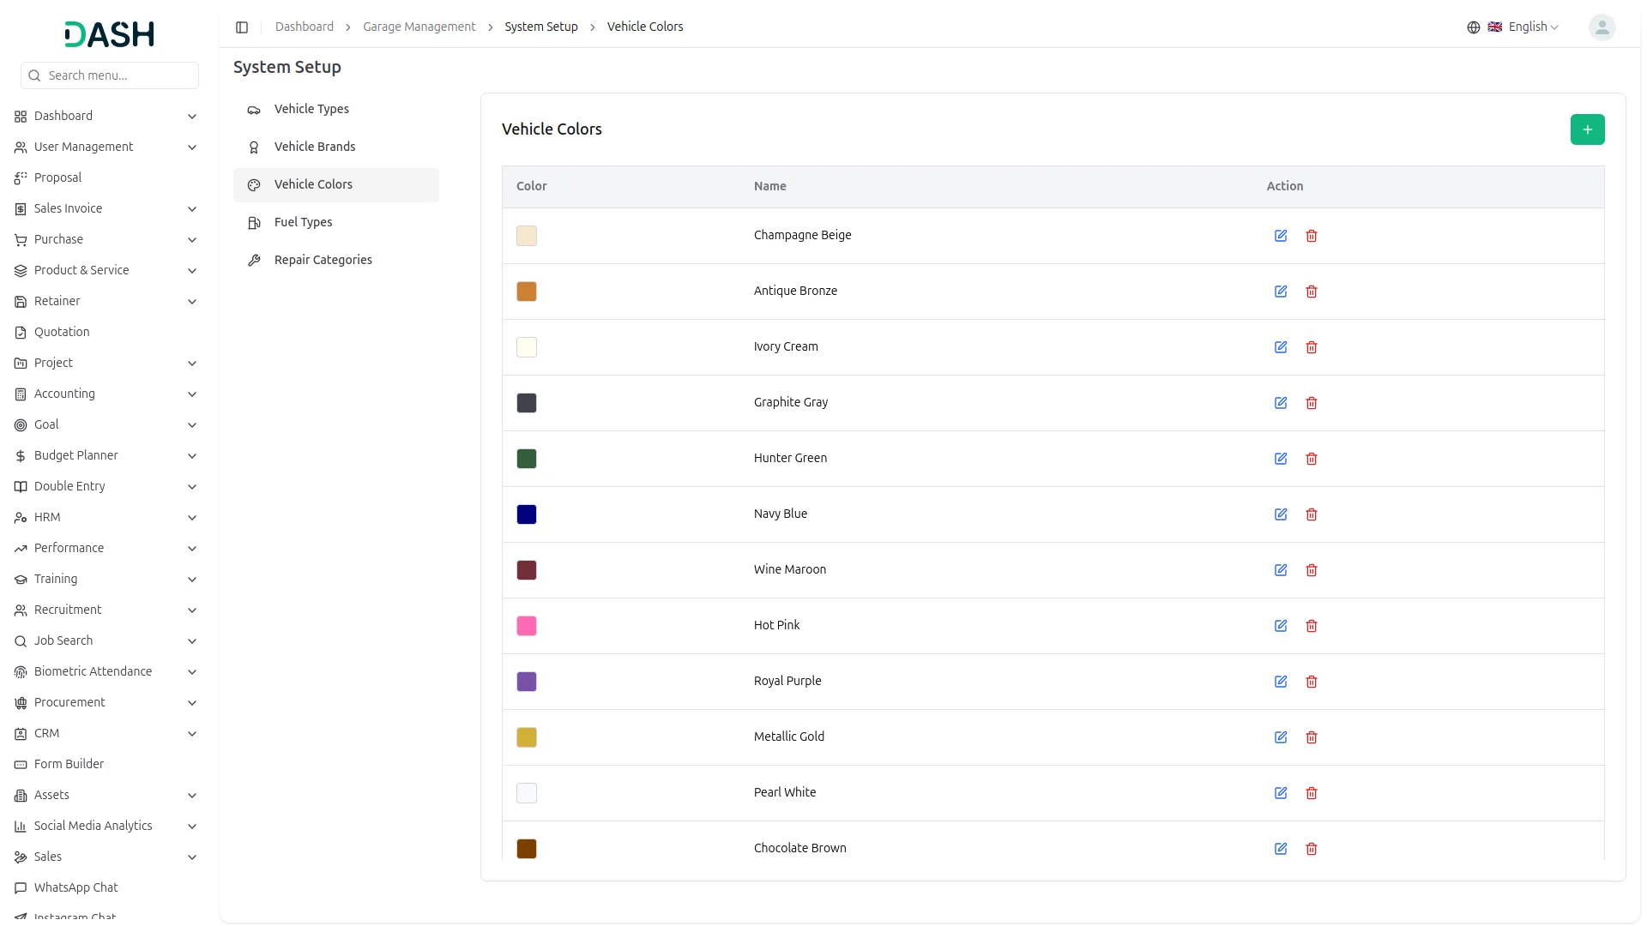This screenshot has width=1647, height=926.
Task: Open the Vehicle Types setup tab
Action: (x=311, y=109)
